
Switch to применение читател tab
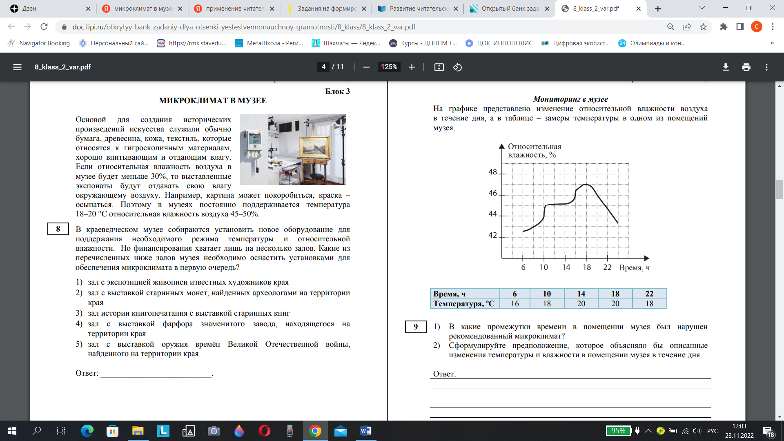click(234, 9)
